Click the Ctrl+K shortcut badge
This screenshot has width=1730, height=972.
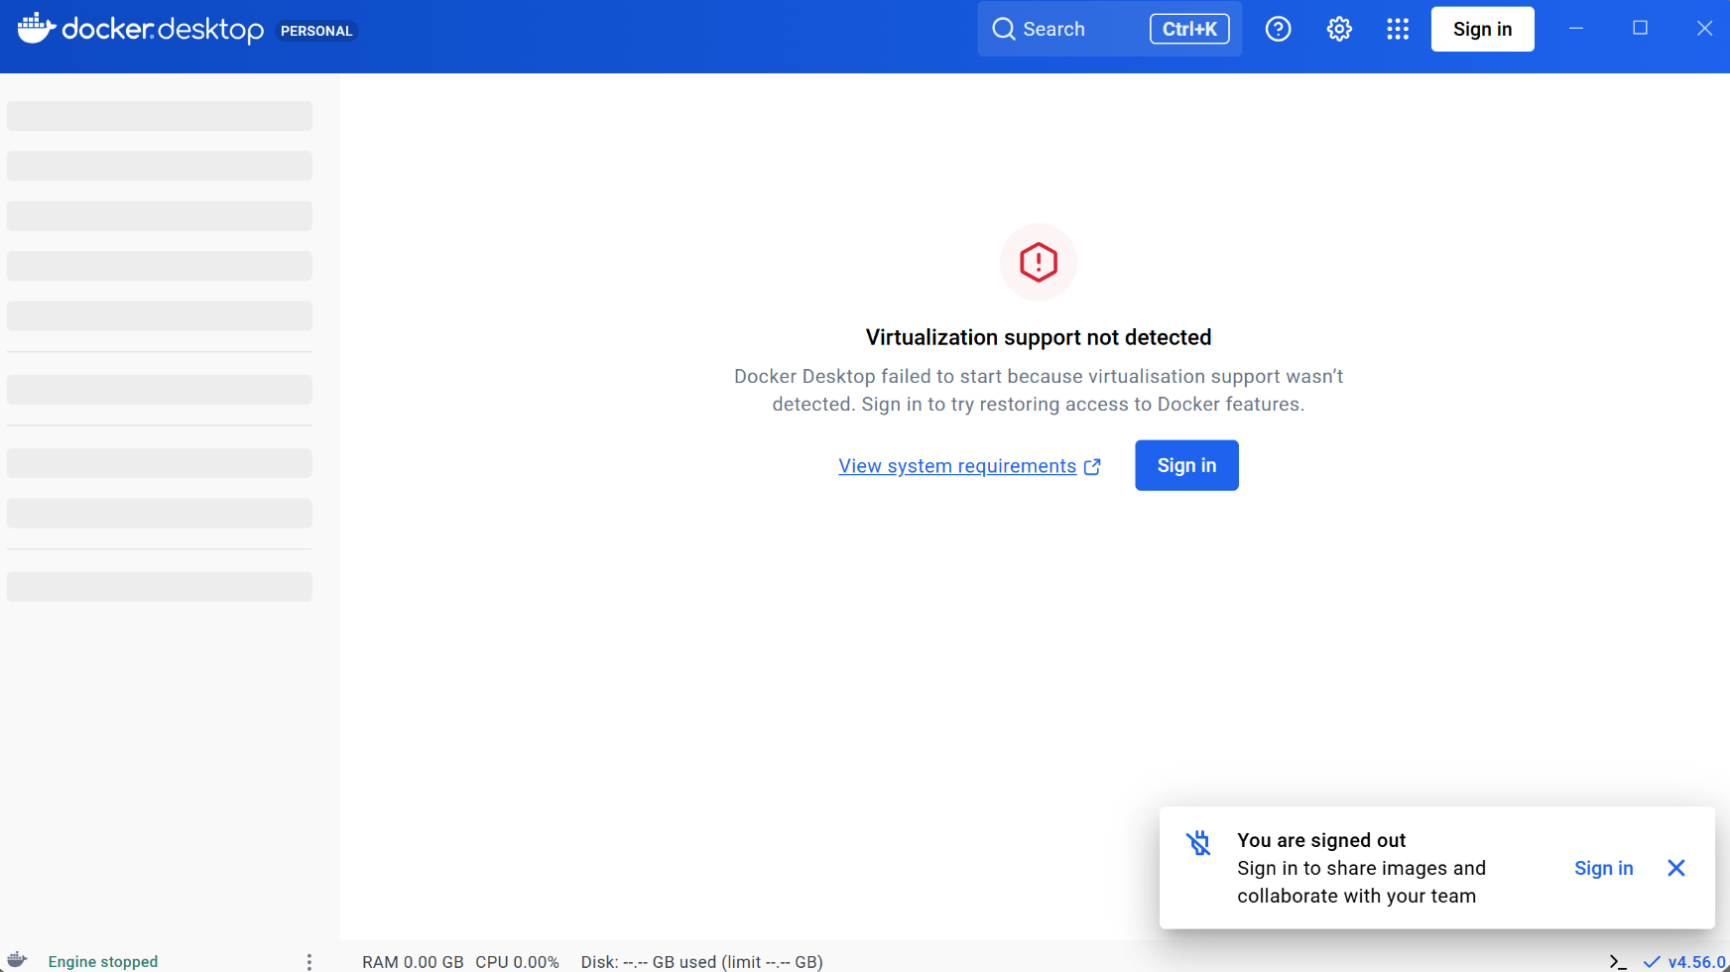click(1189, 29)
